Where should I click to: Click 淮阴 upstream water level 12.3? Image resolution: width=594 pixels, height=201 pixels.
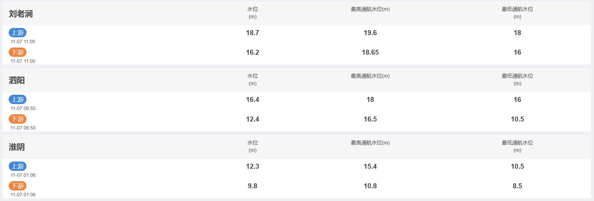(252, 166)
